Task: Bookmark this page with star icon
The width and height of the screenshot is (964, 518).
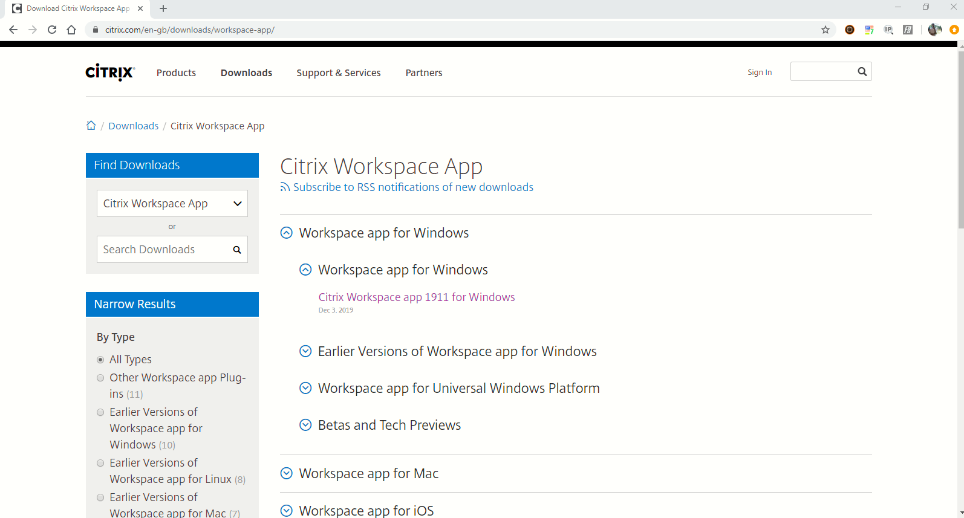Action: 826,30
